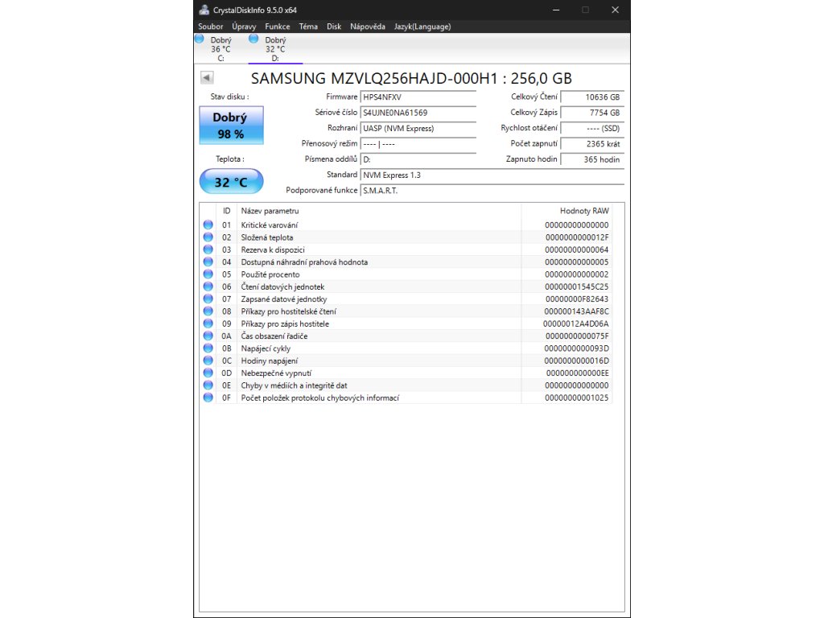824x618 pixels.
Task: Click the blue orb beside Nebezpečné vypnutí
Action: tap(208, 373)
